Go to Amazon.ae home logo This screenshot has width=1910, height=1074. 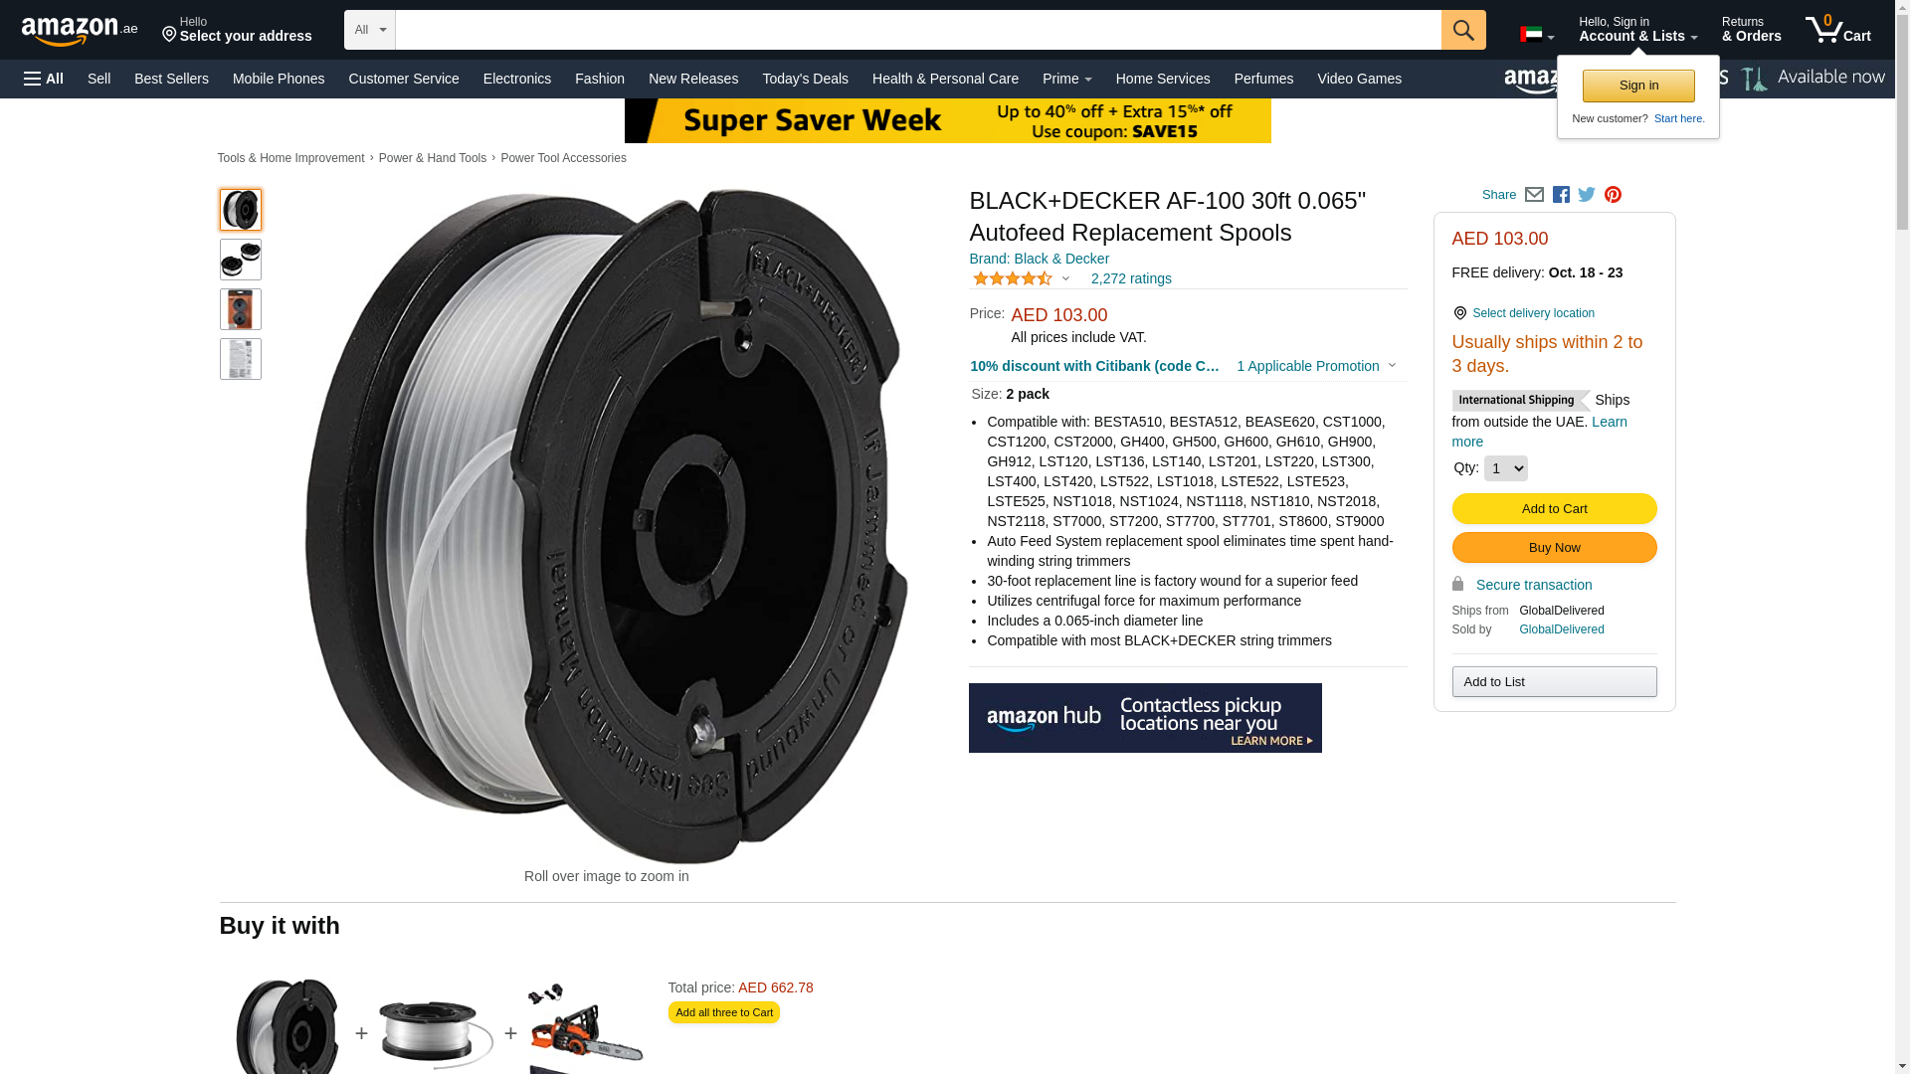pos(80,31)
